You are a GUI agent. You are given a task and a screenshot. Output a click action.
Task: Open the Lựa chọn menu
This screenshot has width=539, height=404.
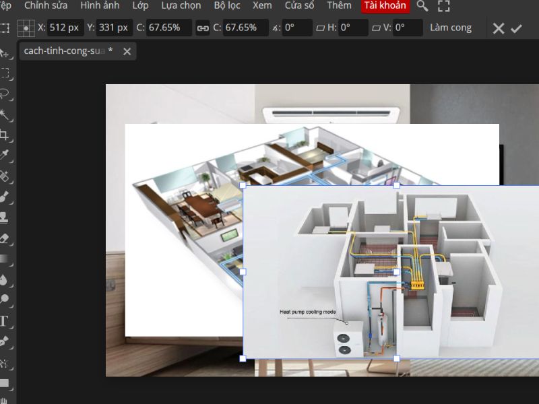[181, 5]
